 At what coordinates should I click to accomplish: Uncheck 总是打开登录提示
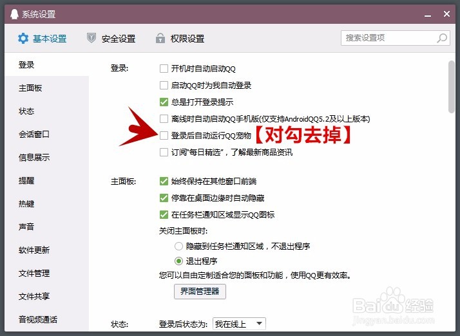click(x=164, y=102)
